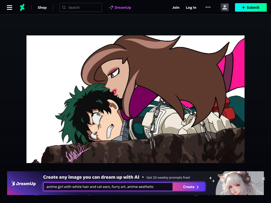Click the Join link
The image size is (271, 203).
click(x=176, y=7)
